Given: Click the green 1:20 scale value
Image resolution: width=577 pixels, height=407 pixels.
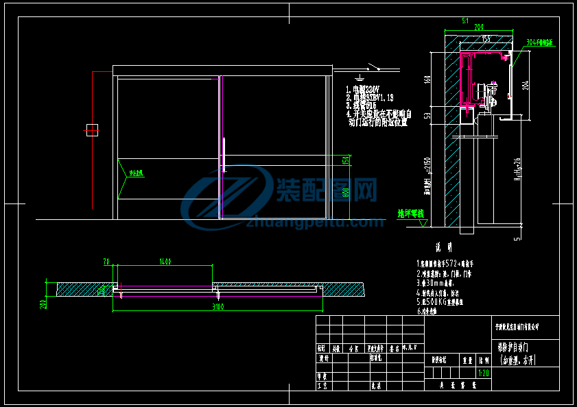Looking at the screenshot, I should (x=482, y=373).
